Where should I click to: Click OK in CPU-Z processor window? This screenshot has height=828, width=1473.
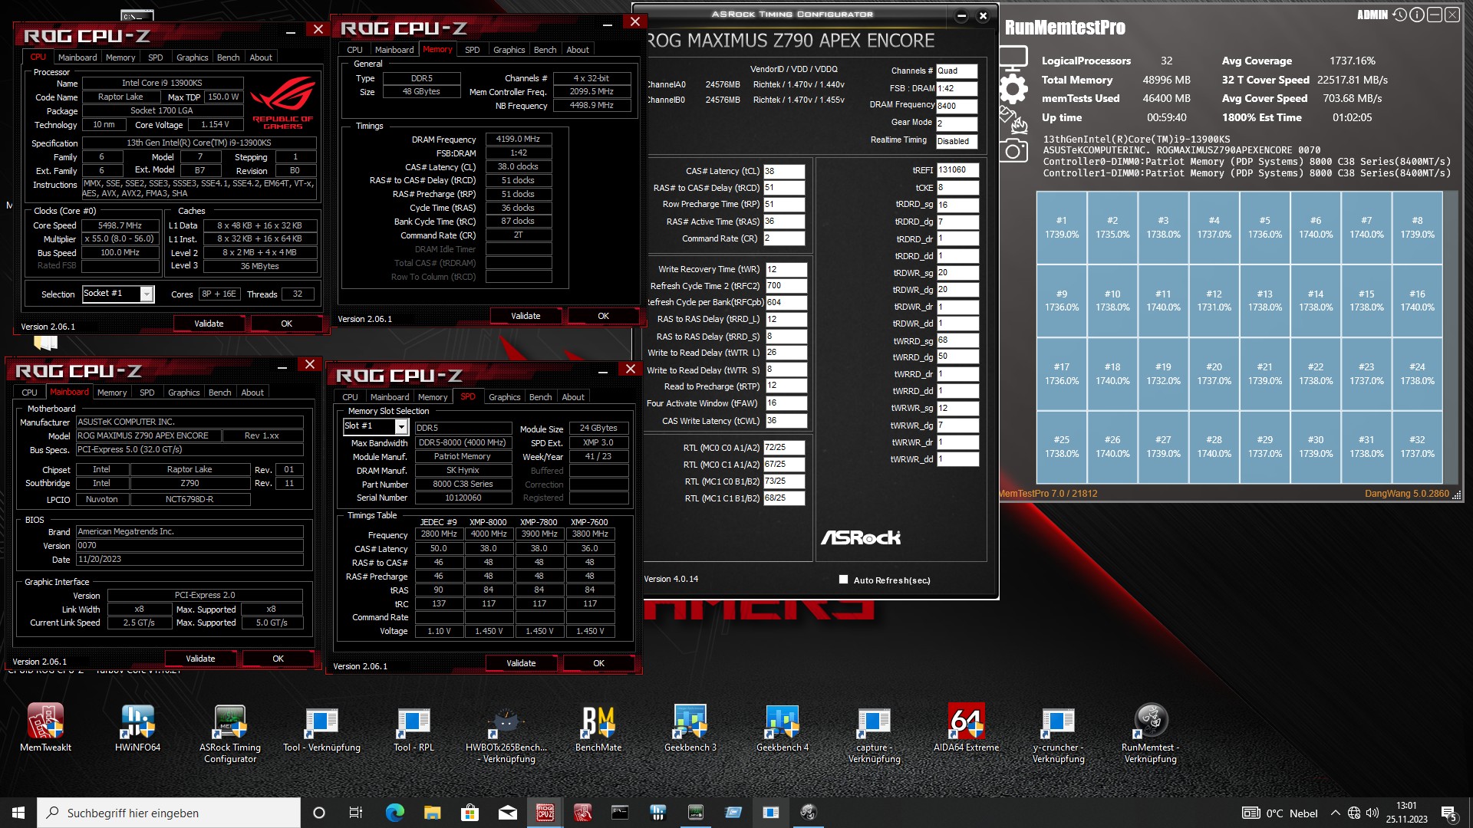click(286, 324)
